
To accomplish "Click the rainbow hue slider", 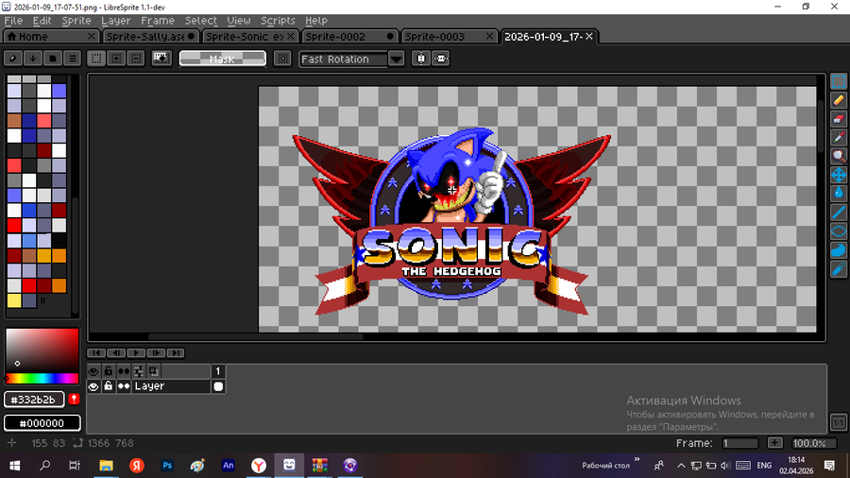I will (x=42, y=378).
